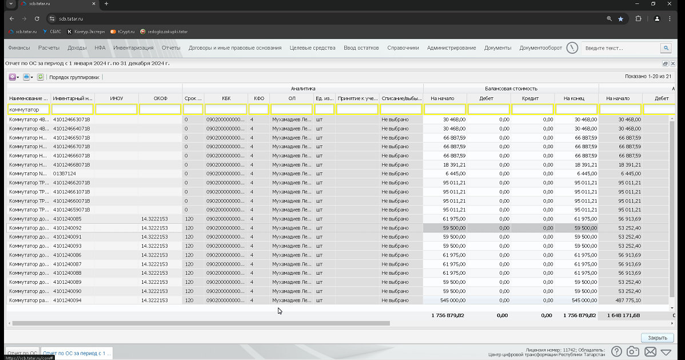Viewport: 685px width, 360px height.
Task: Expand the dropdown arrow beside purple settings icon
Action: [18, 77]
